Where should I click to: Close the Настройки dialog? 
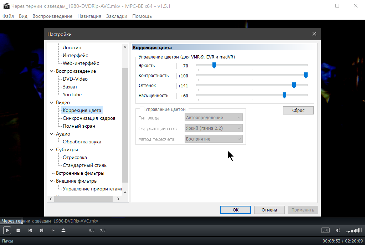pos(314,34)
